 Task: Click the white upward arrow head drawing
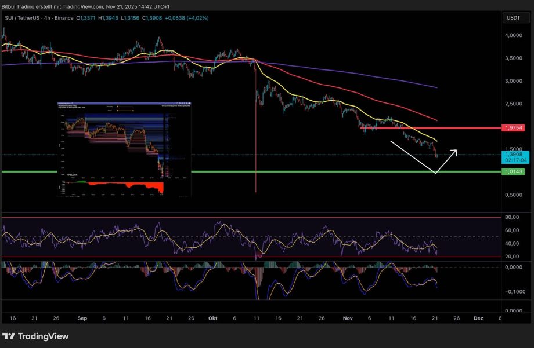pyautogui.click(x=456, y=152)
